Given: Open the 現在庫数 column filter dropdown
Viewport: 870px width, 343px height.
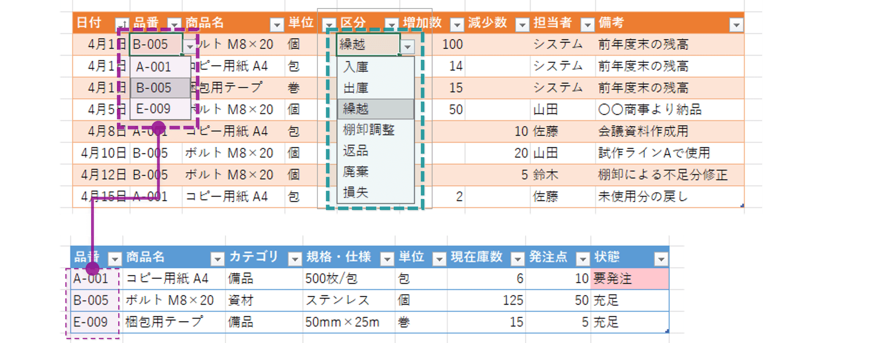Looking at the screenshot, I should coord(517,259).
